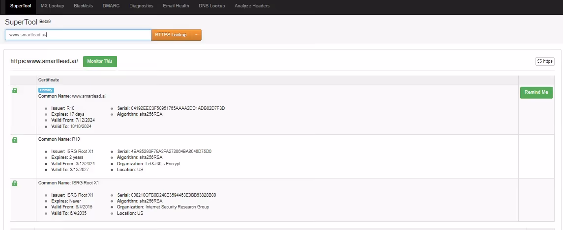563x230 pixels.
Task: Click the Monitor This button
Action: click(x=100, y=61)
